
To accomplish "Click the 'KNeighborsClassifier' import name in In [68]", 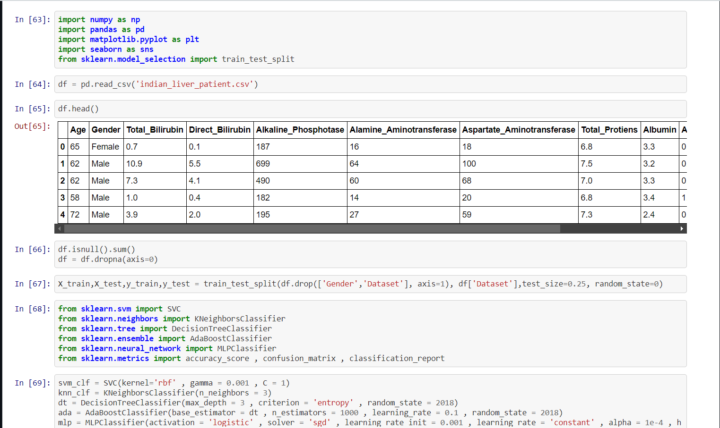I will (240, 319).
